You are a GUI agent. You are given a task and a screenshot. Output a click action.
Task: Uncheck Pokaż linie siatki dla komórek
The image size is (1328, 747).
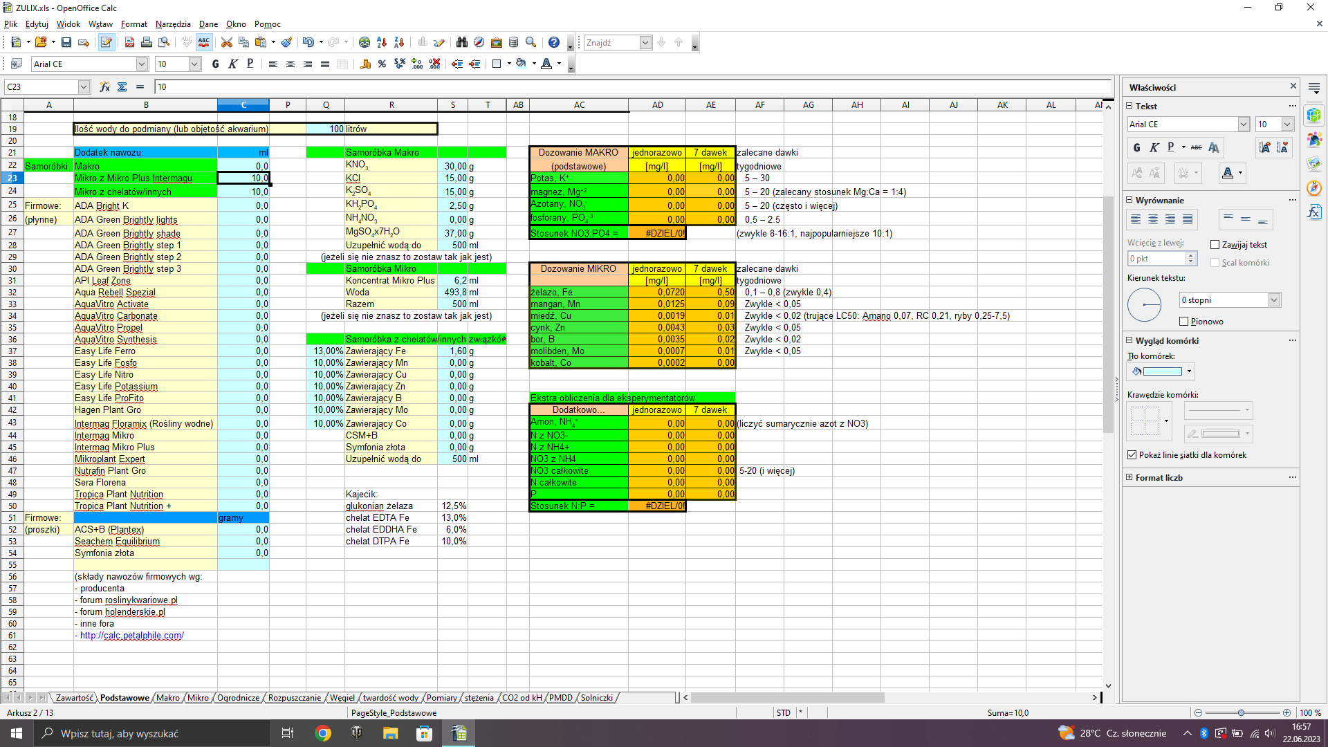(1132, 455)
